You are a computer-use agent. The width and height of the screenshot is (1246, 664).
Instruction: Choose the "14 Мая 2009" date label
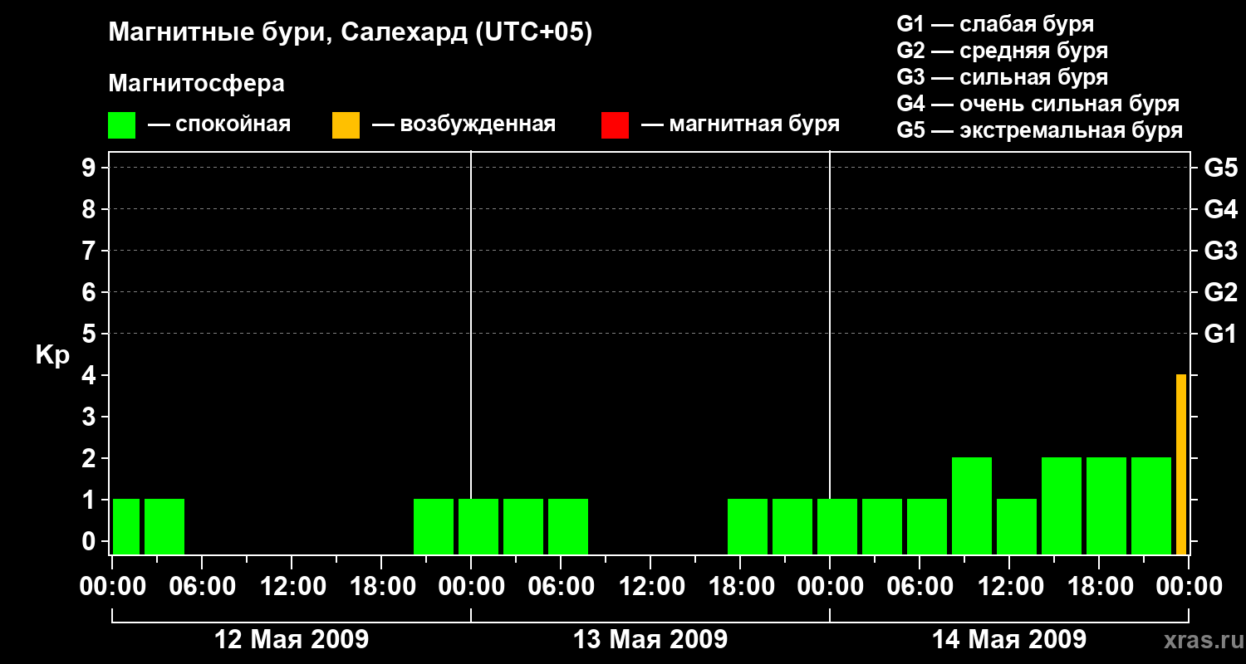pyautogui.click(x=1008, y=640)
